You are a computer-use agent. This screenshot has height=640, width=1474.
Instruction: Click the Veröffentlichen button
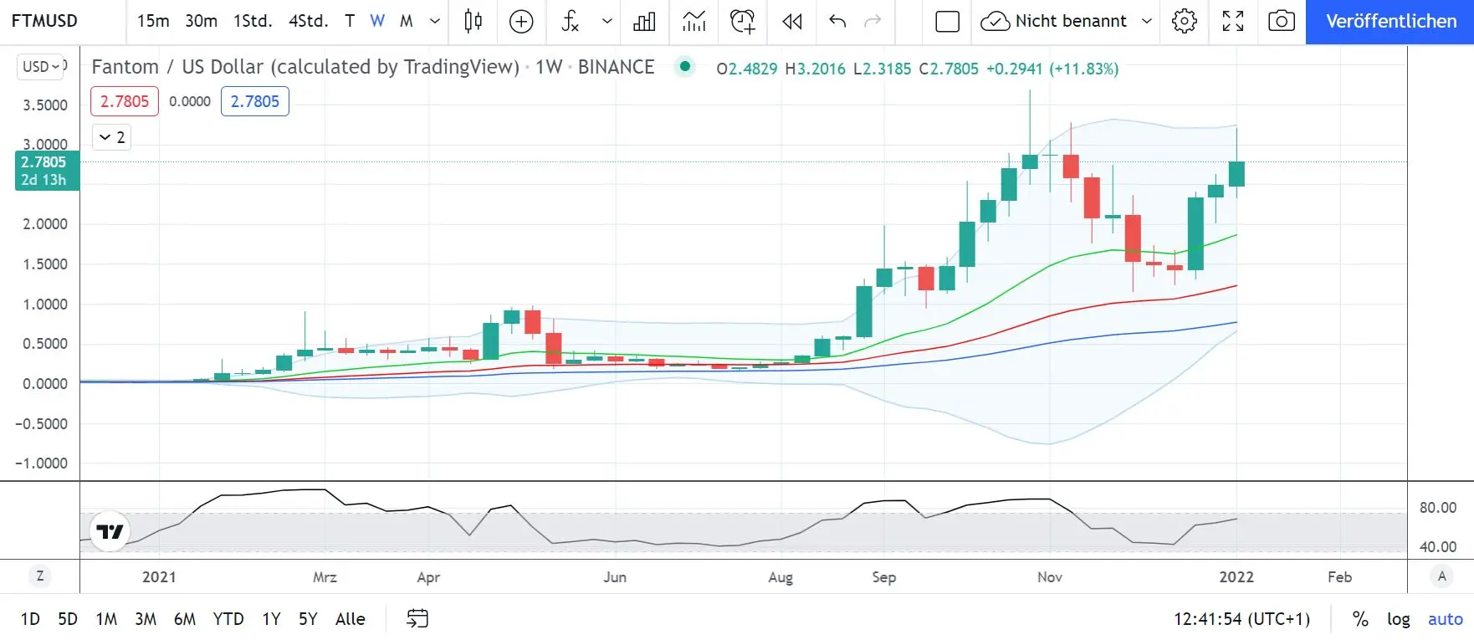point(1390,22)
